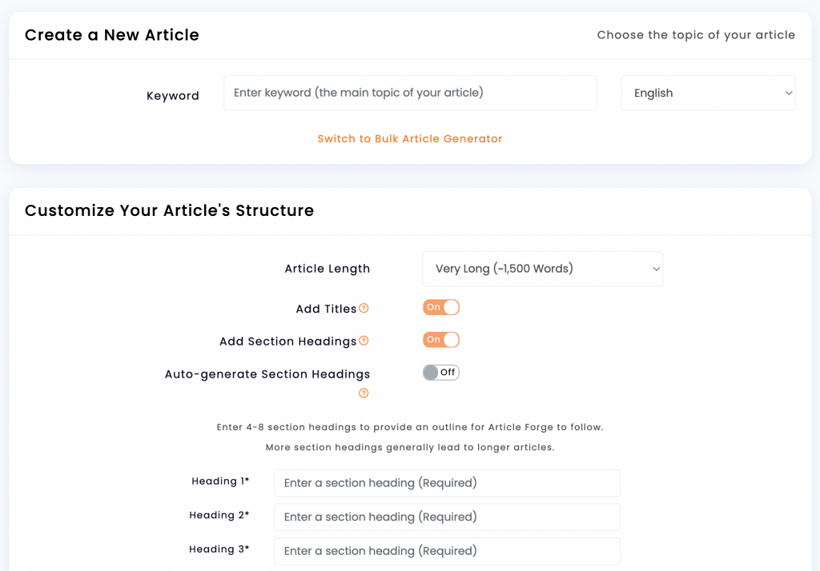Image resolution: width=820 pixels, height=571 pixels.
Task: Click help icon next to Add Titles
Action: pyautogui.click(x=364, y=308)
